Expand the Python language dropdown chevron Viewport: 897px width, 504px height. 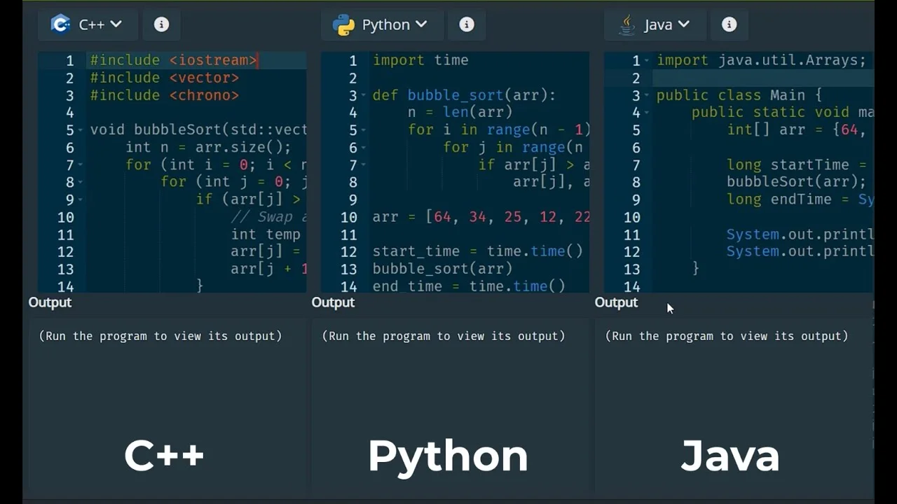pos(420,24)
